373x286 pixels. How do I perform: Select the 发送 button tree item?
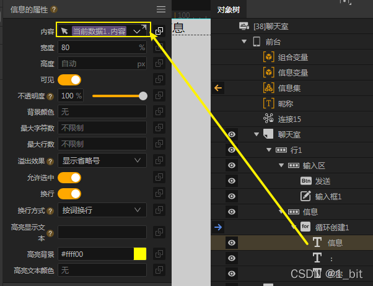(323, 181)
